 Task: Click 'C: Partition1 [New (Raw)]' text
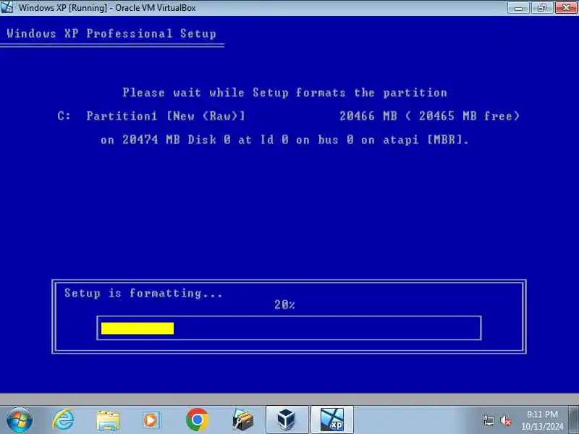pyautogui.click(x=151, y=116)
